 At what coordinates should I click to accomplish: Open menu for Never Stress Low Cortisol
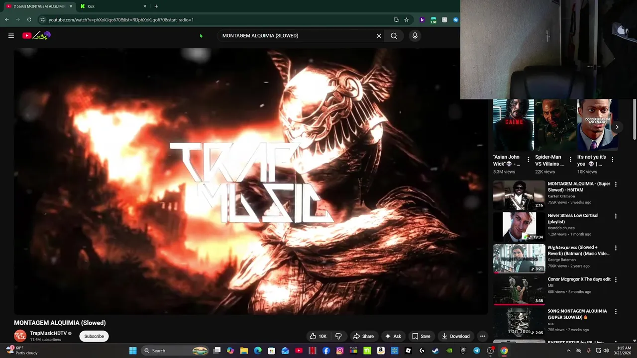(616, 216)
